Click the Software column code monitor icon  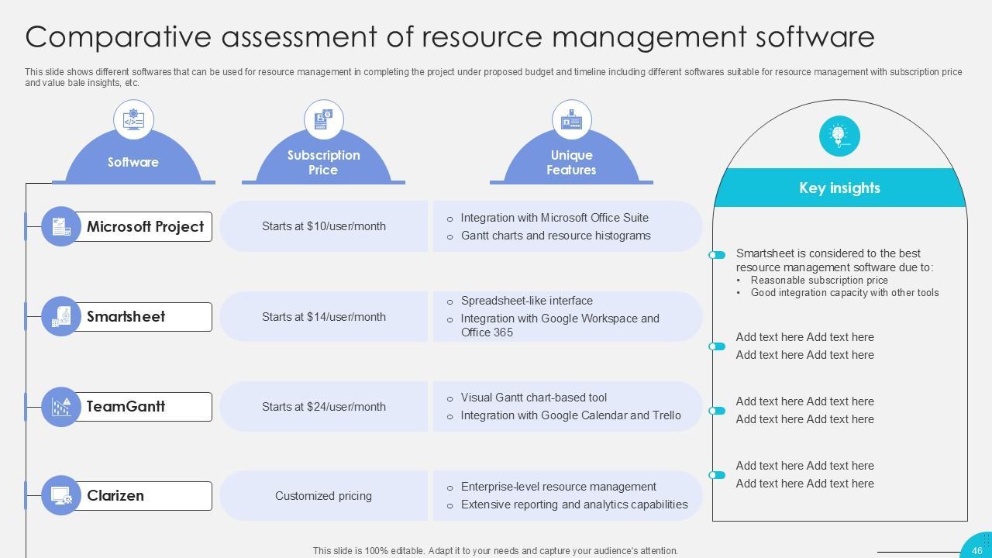pyautogui.click(x=133, y=120)
